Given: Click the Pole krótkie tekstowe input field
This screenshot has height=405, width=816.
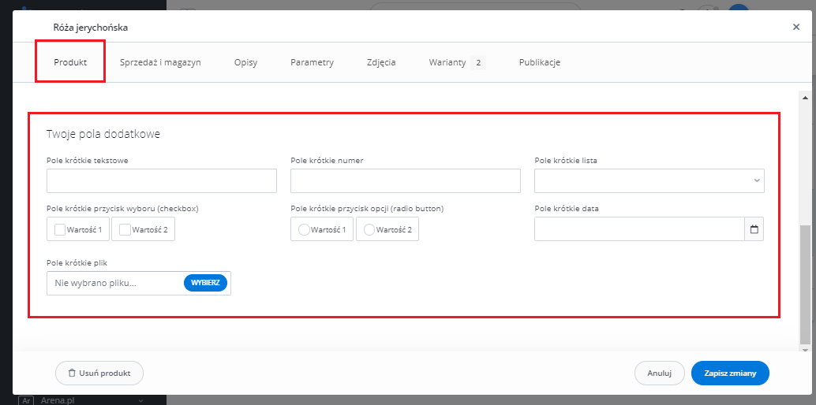Looking at the screenshot, I should [162, 181].
